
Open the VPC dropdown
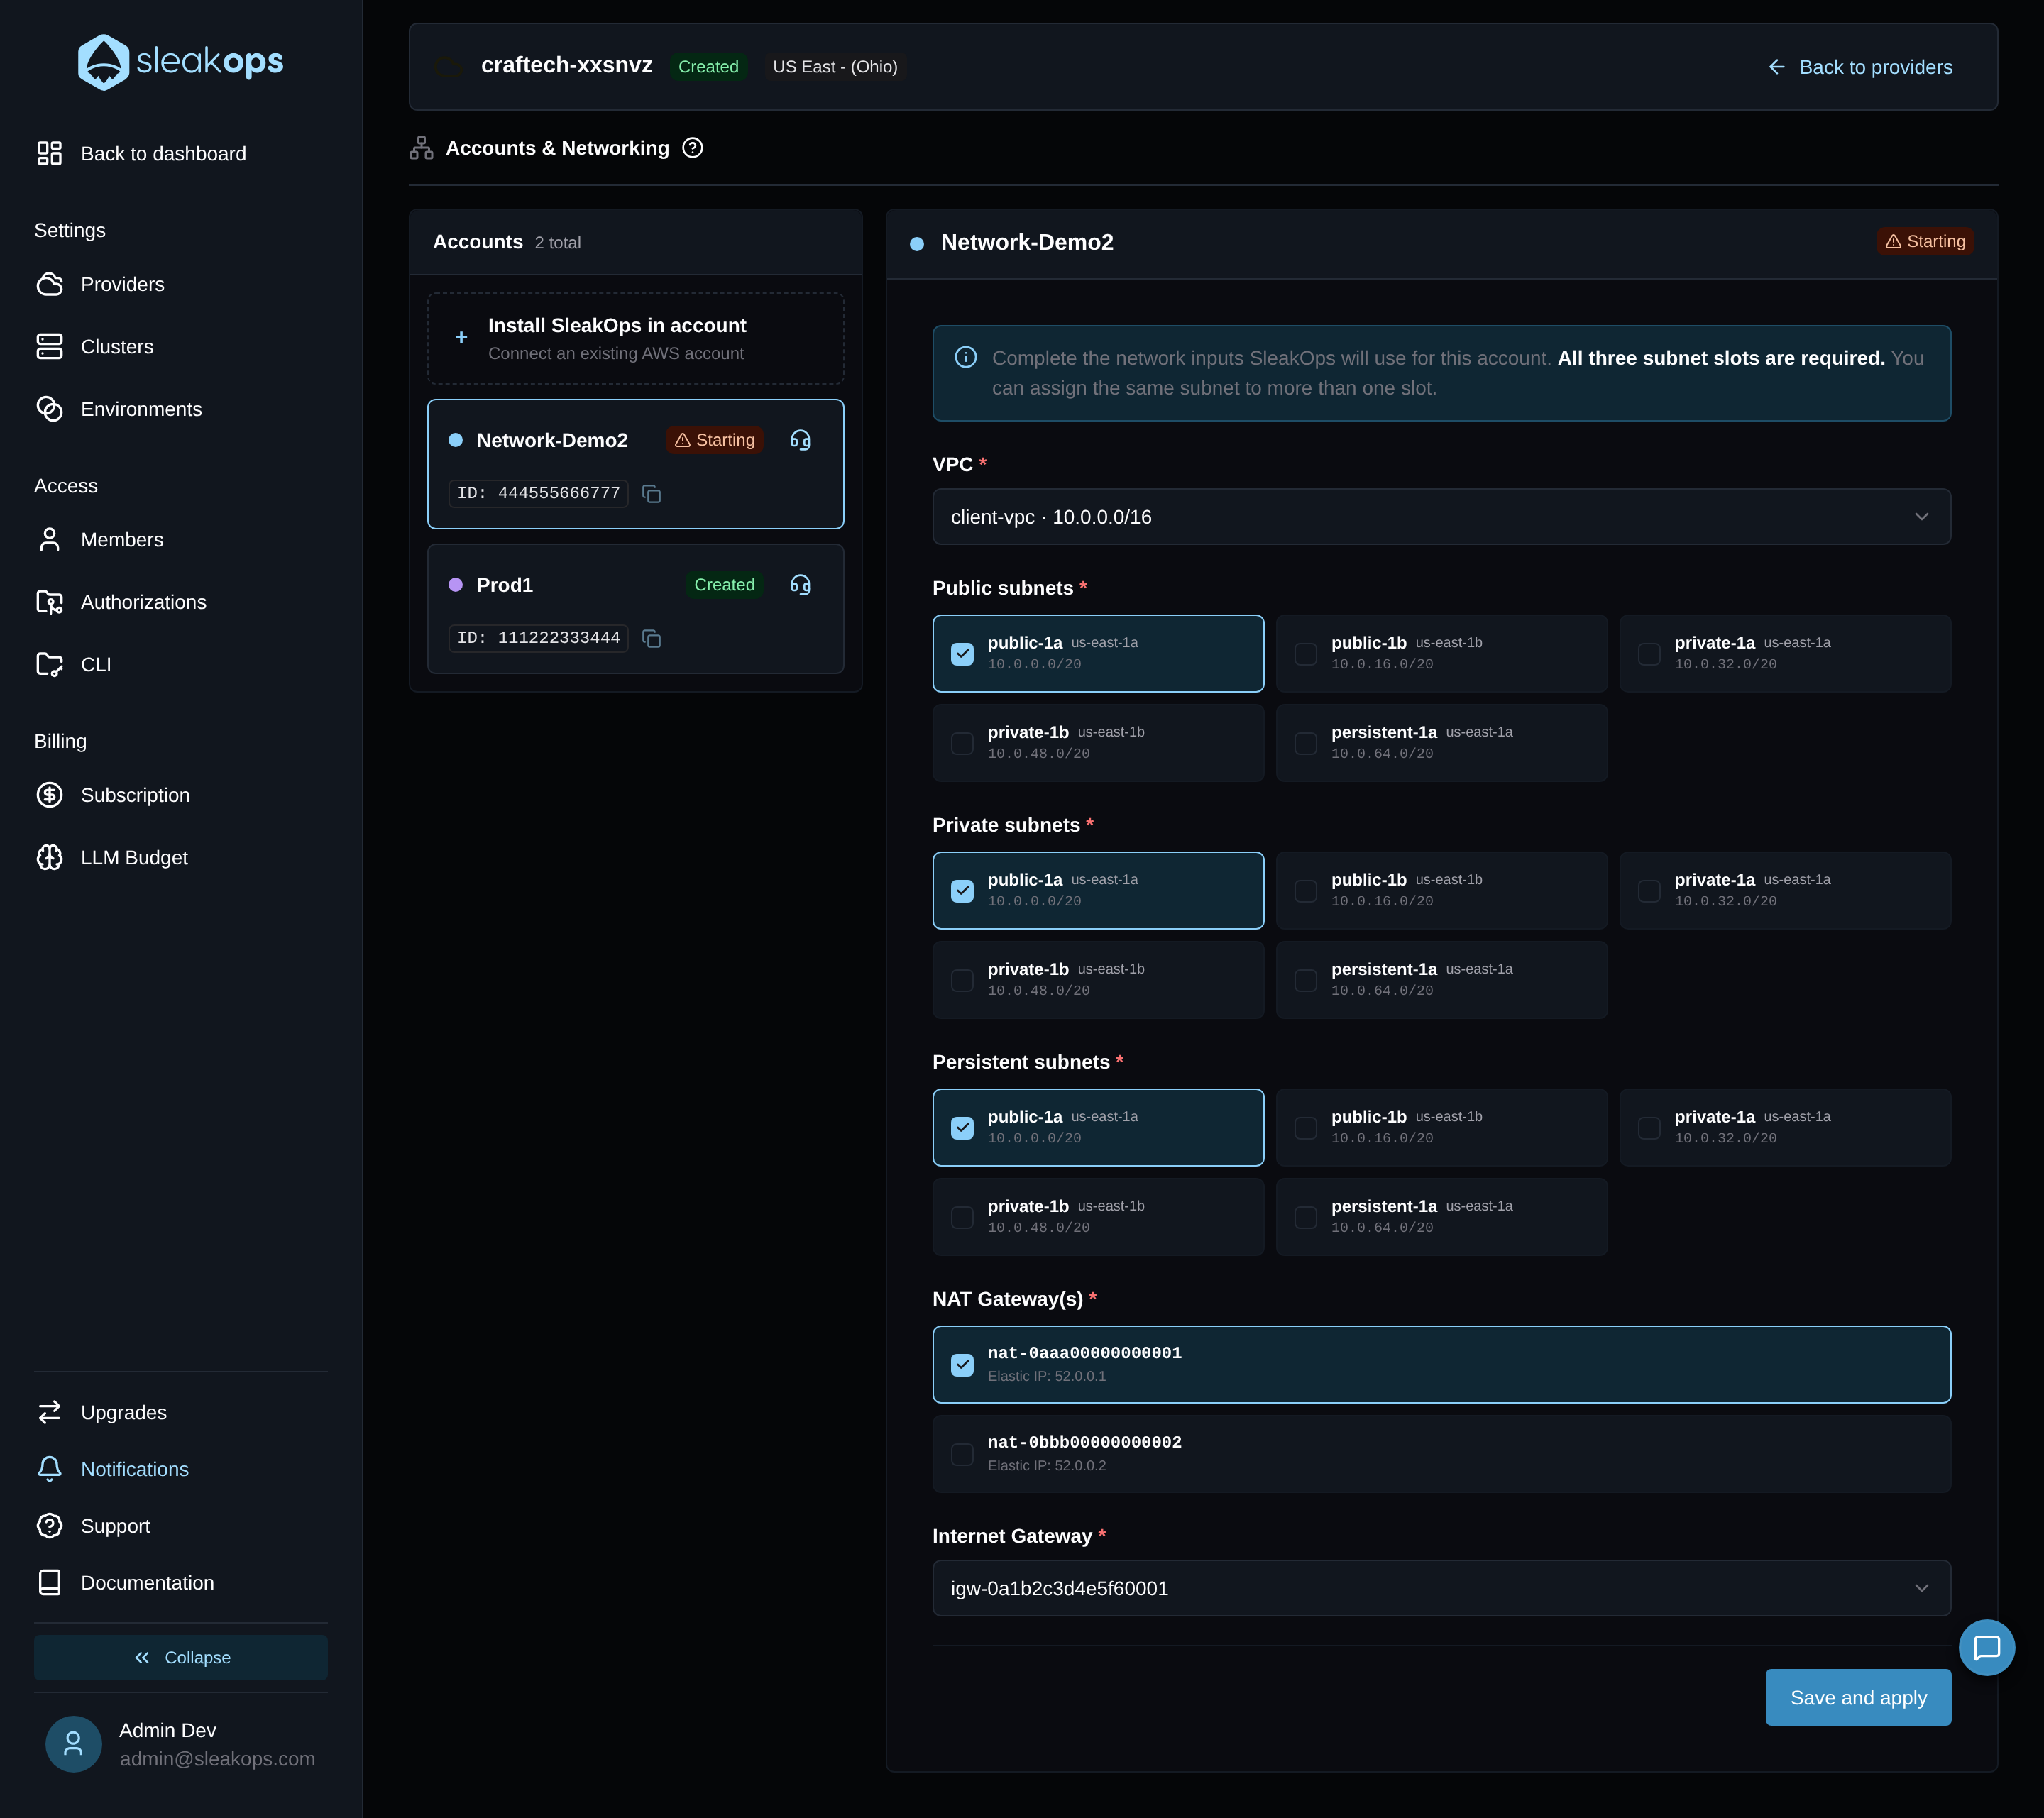[1441, 517]
